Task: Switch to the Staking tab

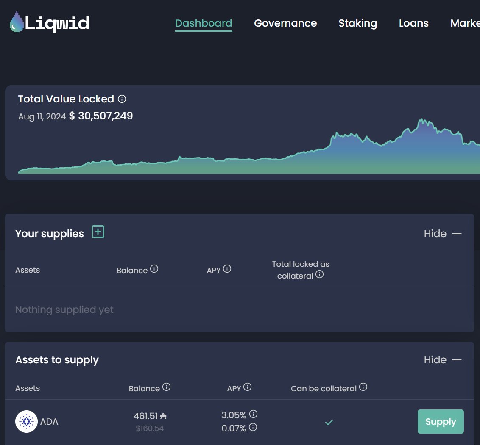Action: click(357, 23)
